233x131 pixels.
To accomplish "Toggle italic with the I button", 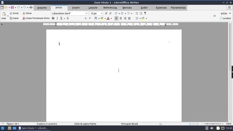I will pyautogui.click(x=57, y=18).
